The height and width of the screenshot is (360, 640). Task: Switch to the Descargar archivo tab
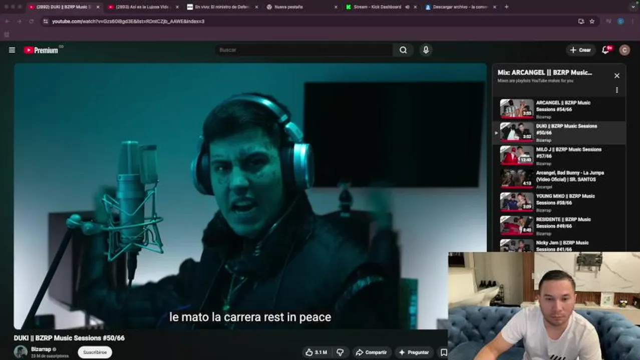[461, 7]
